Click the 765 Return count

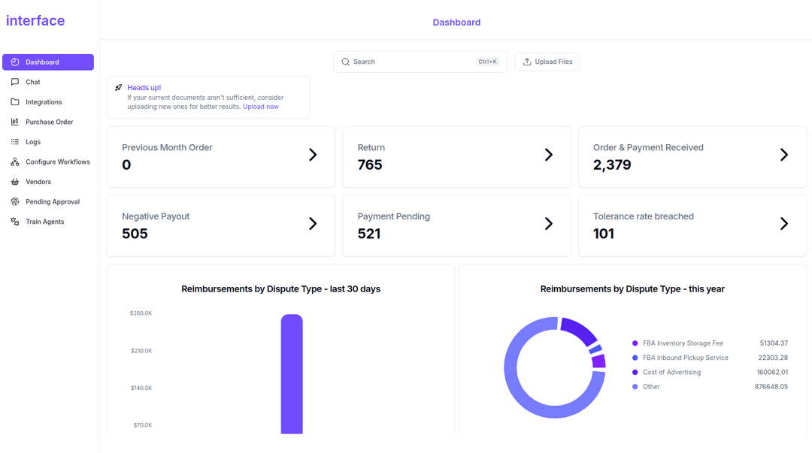tap(370, 165)
